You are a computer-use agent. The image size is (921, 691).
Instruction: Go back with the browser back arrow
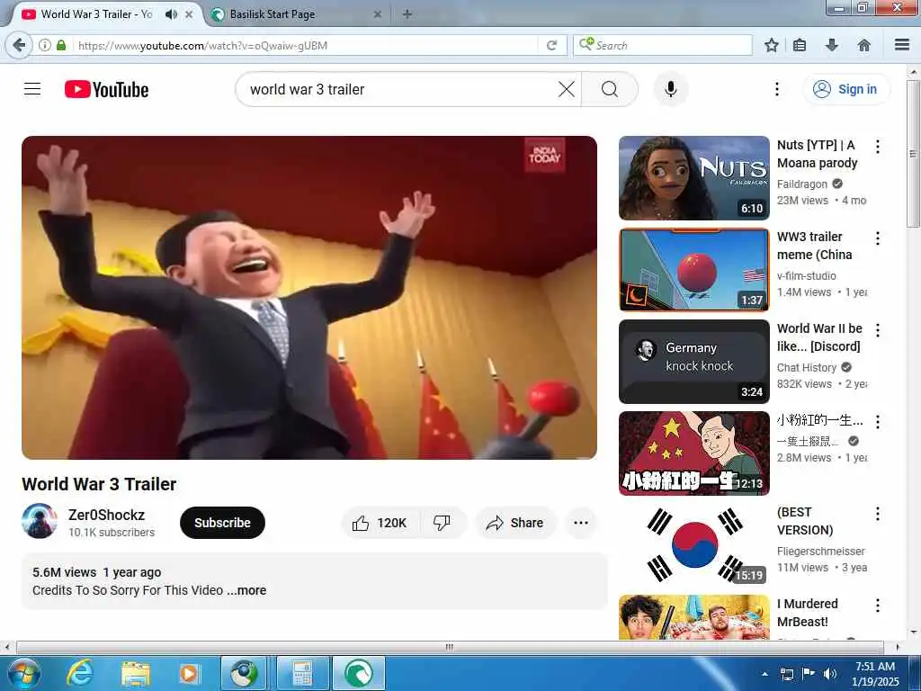(x=19, y=45)
